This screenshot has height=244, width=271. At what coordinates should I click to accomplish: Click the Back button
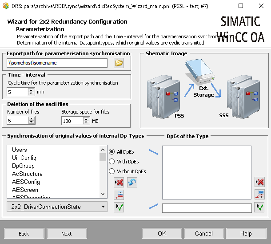click(x=24, y=234)
